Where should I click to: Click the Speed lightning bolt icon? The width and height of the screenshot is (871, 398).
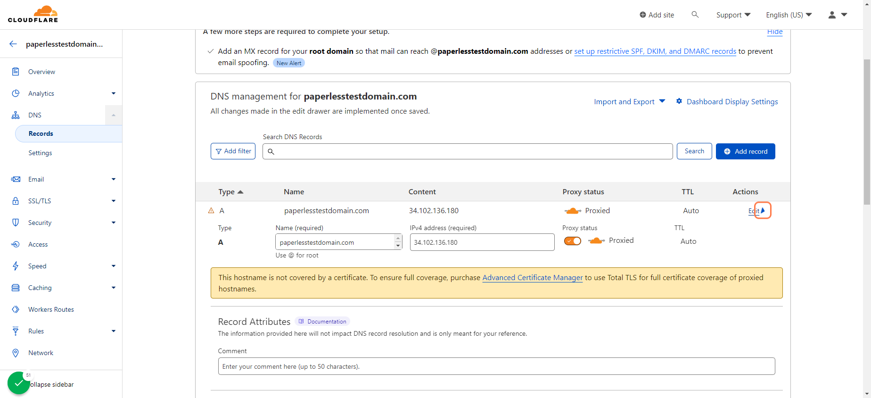pyautogui.click(x=16, y=266)
